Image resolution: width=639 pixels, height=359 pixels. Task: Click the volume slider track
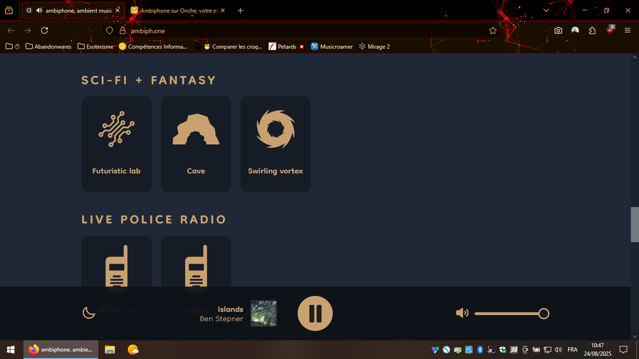coord(505,314)
